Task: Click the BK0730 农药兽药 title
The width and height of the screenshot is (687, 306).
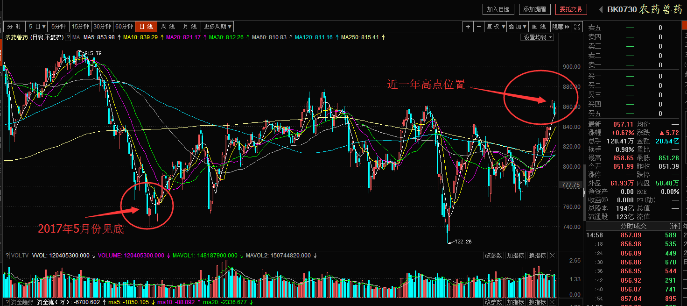Action: pyautogui.click(x=645, y=9)
